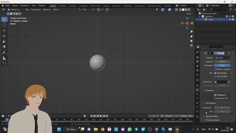This screenshot has height=133, width=236.
Task: Open the Вид viewport menu
Action: click(x=27, y=10)
